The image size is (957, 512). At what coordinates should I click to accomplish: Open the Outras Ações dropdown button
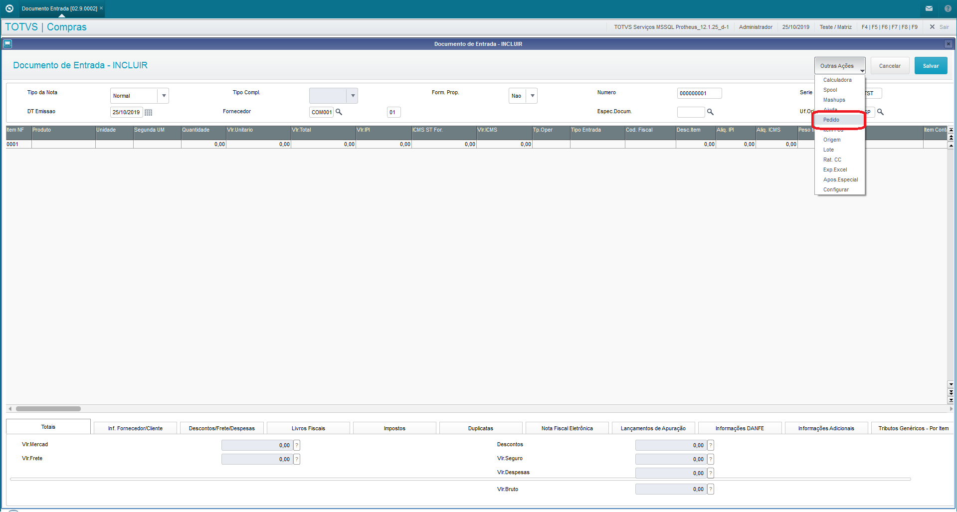point(840,66)
